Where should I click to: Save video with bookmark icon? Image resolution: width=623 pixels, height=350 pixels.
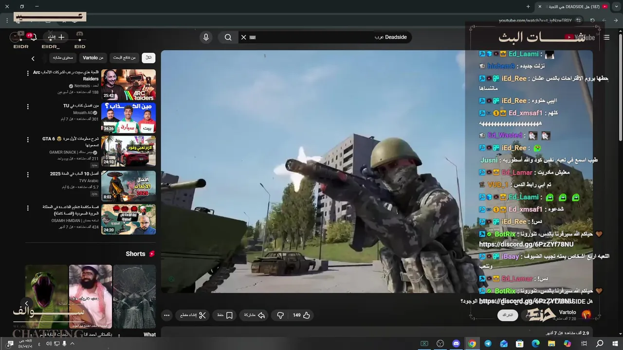point(225,315)
